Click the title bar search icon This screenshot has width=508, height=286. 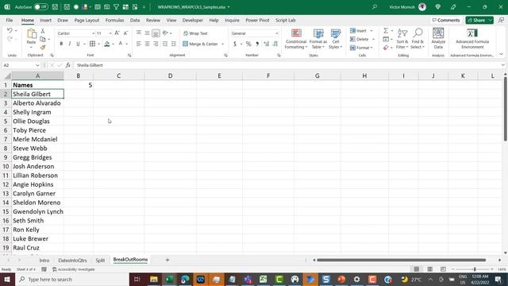[x=375, y=7]
